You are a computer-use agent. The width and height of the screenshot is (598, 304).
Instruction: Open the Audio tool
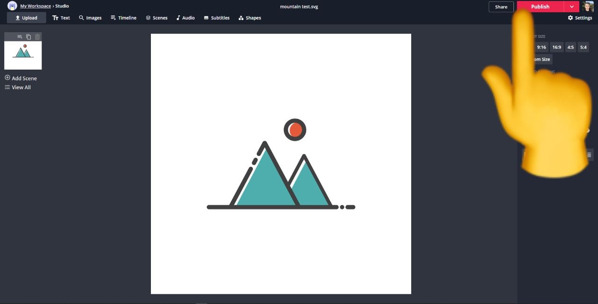pyautogui.click(x=185, y=18)
